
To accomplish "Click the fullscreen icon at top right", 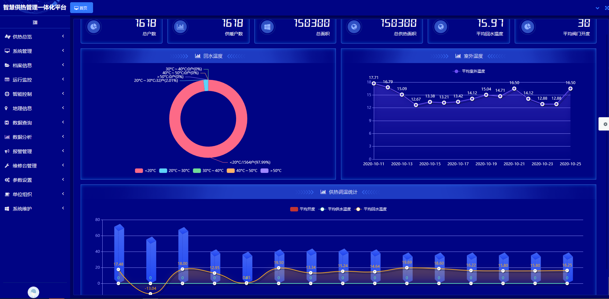I will pyautogui.click(x=606, y=8).
